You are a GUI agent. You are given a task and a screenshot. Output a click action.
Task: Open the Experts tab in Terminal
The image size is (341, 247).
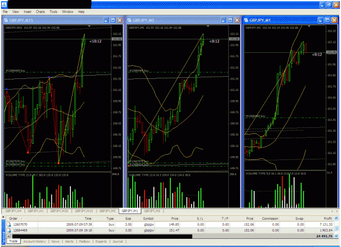click(x=101, y=242)
